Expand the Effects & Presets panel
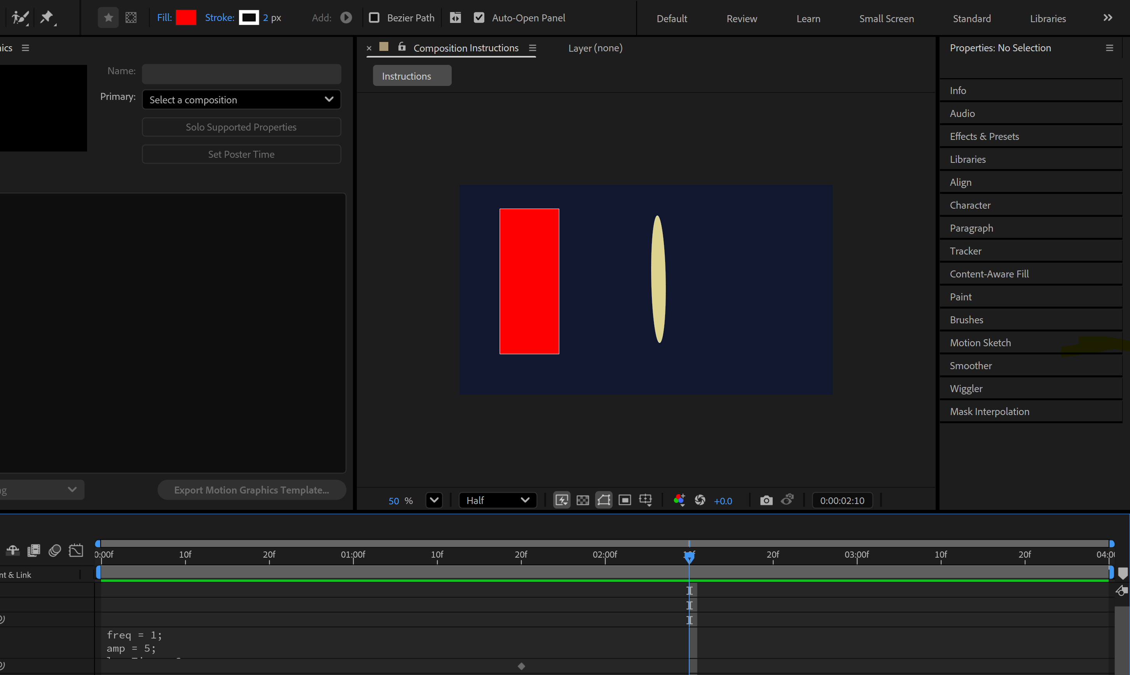Screen dimensions: 1130x675 (x=1031, y=136)
